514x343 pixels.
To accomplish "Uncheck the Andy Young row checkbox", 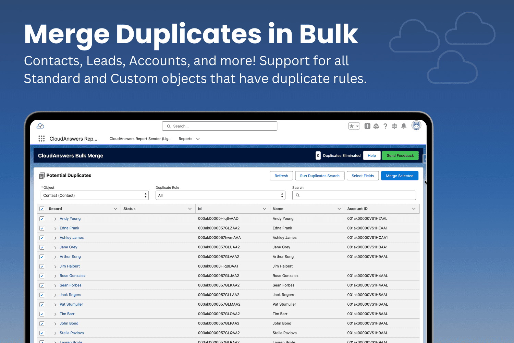I will pyautogui.click(x=42, y=219).
